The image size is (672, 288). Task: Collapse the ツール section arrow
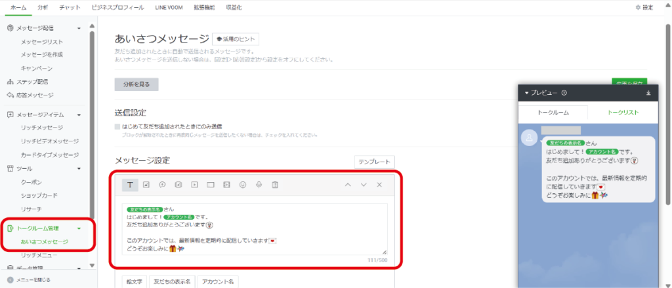point(79,169)
